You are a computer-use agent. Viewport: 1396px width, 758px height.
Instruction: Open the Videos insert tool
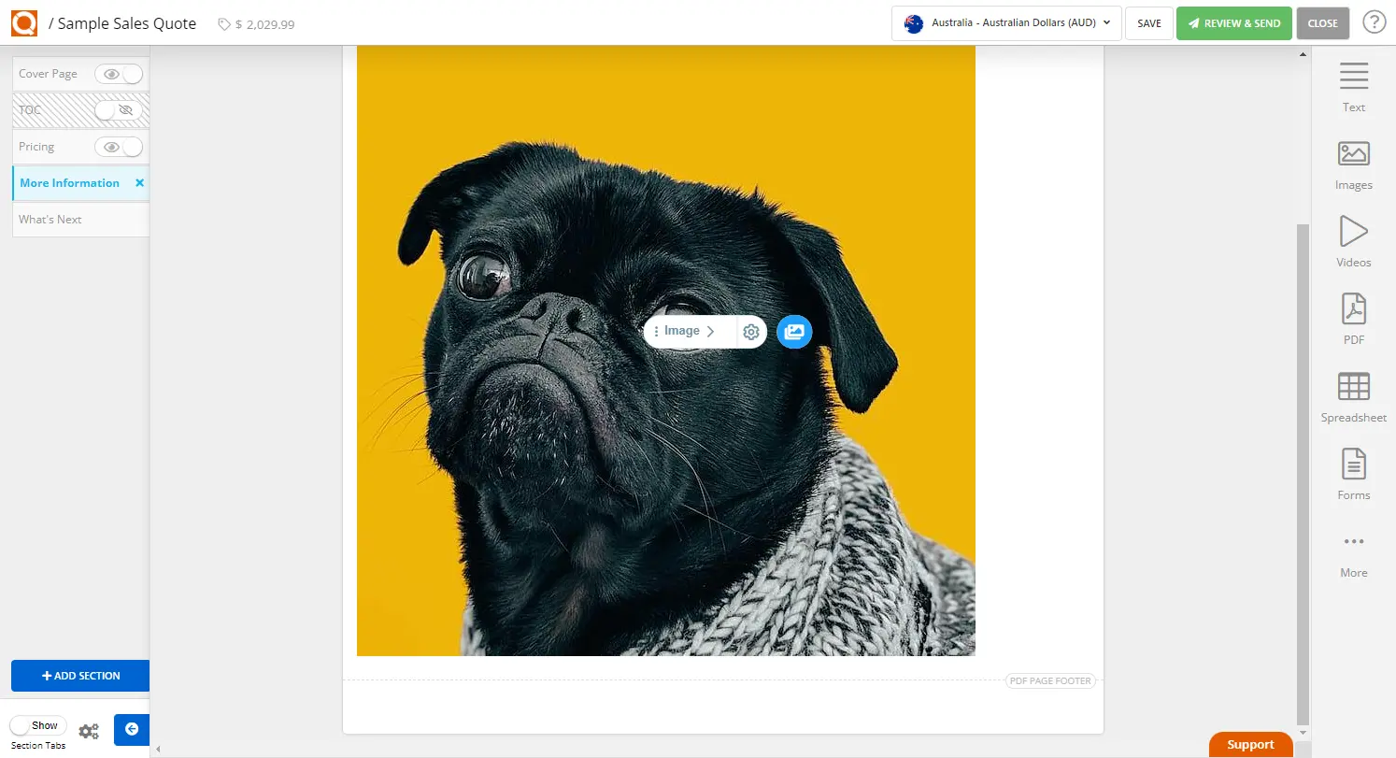tap(1353, 241)
